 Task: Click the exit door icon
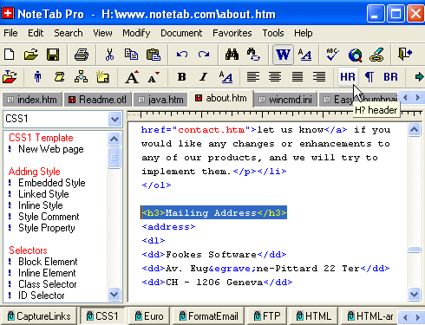tap(405, 54)
